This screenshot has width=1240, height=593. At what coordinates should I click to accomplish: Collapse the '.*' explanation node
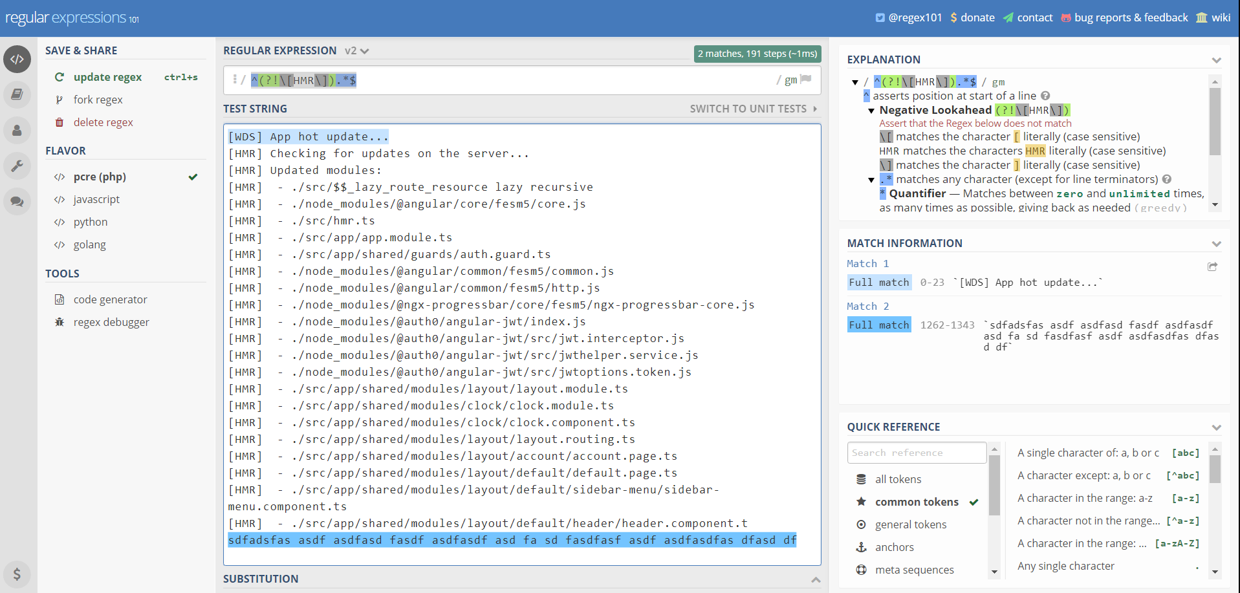coord(871,180)
